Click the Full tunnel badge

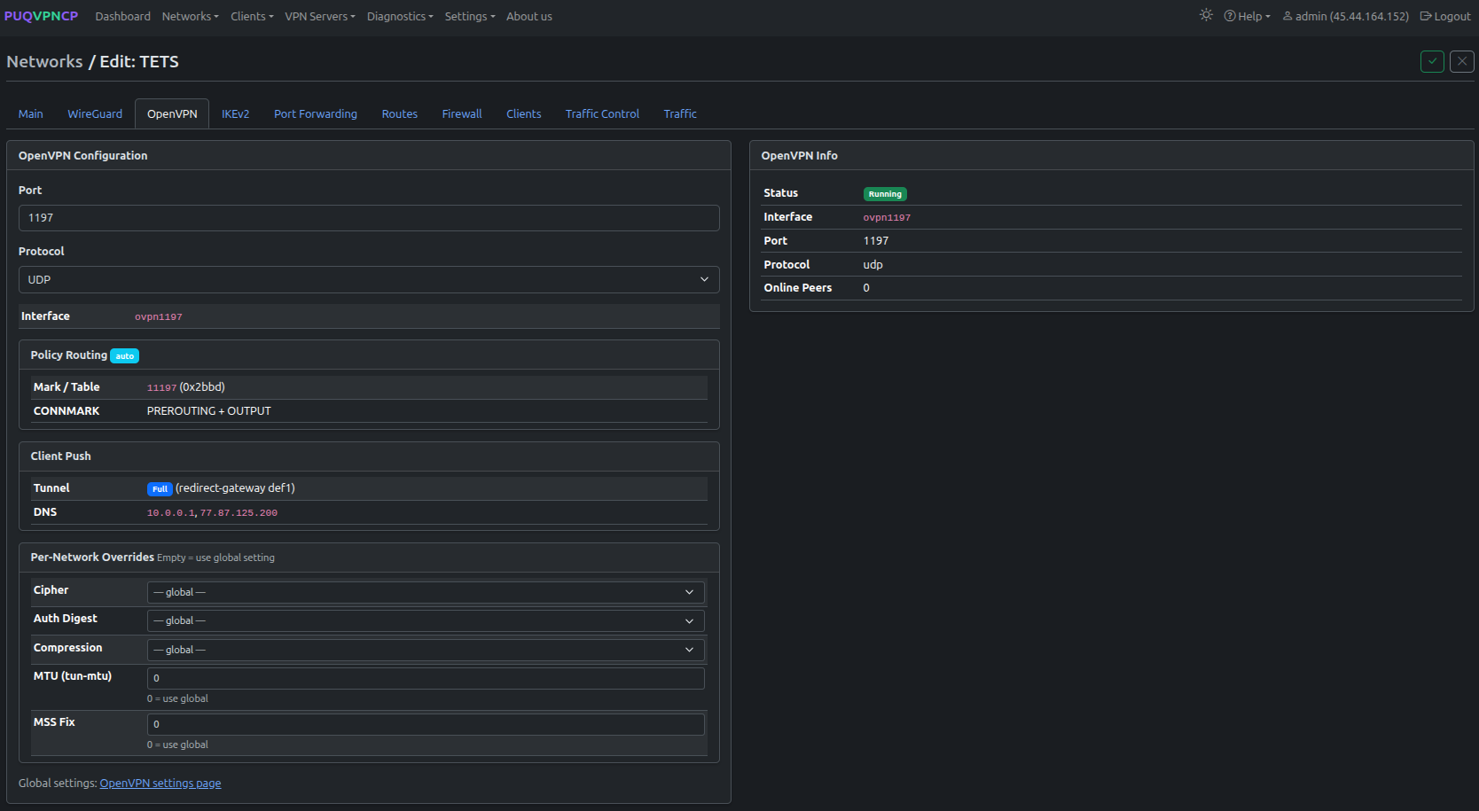pos(160,488)
